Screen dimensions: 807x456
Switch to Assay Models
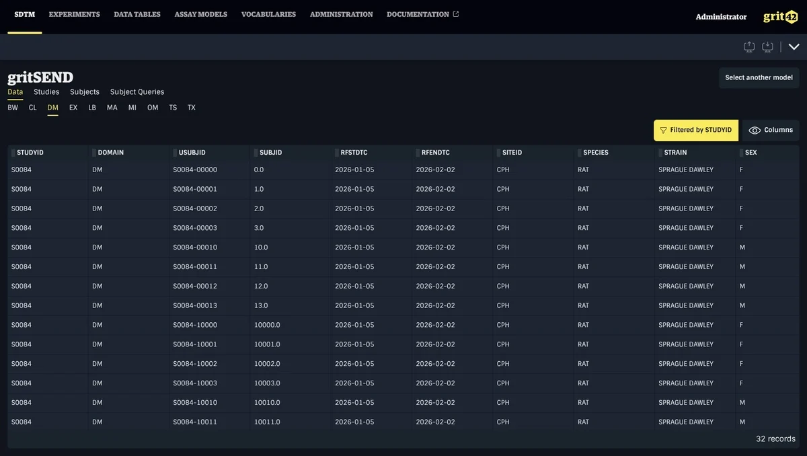pyautogui.click(x=201, y=14)
